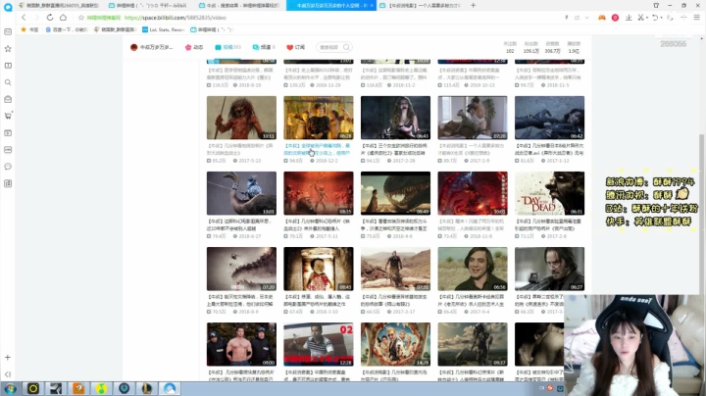
Task: Open the video thumbnail with duration 06:56
Action: coord(473,269)
